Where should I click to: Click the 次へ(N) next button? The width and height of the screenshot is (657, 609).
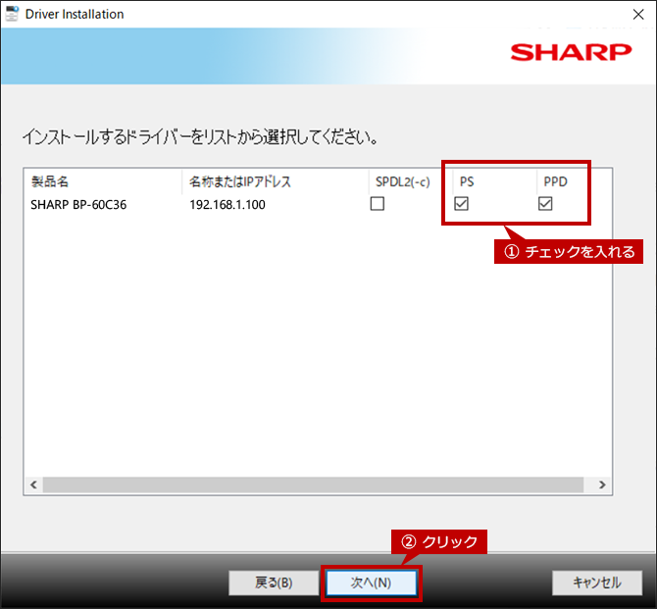coord(372,583)
